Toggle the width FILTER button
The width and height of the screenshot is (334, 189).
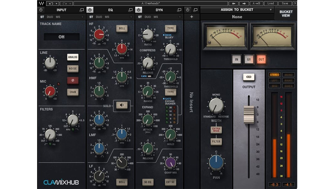pyautogui.click(x=216, y=141)
